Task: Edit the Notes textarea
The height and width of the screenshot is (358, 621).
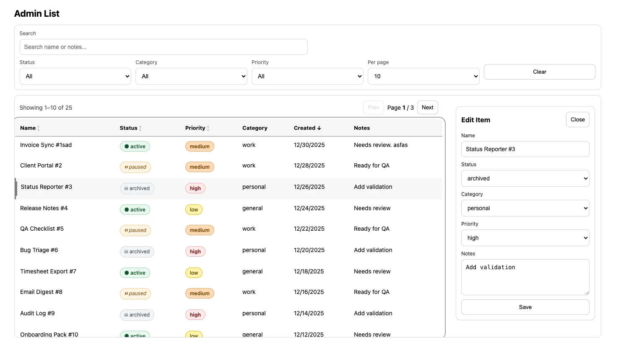Action: (525, 277)
